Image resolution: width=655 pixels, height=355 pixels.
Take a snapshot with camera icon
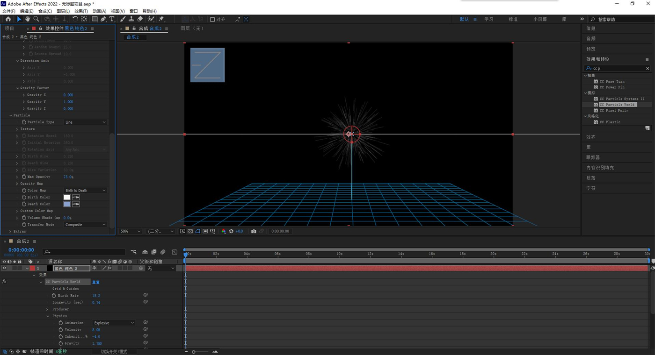(x=254, y=231)
